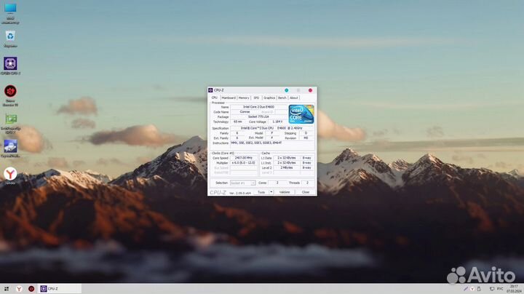Viewport: 524px width, 294px height.
Task: Go to the Bench tab
Action: coord(282,98)
